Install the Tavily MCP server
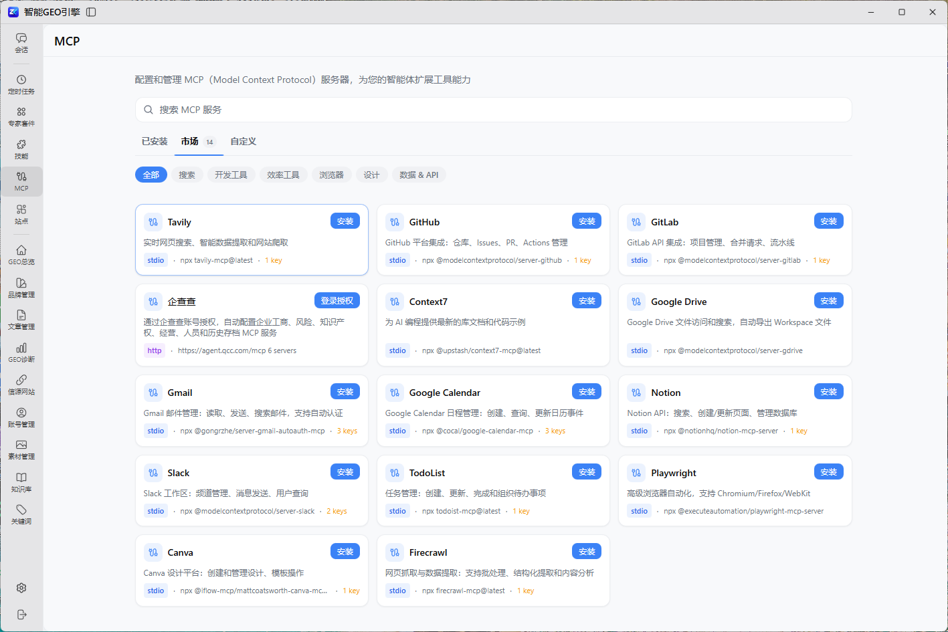948x632 pixels. coord(345,221)
